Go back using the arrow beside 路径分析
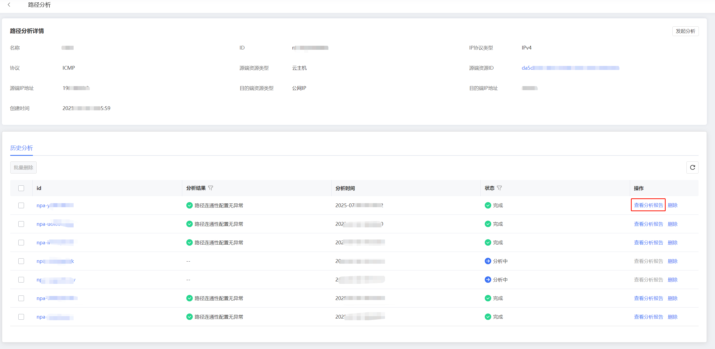 click(x=9, y=5)
